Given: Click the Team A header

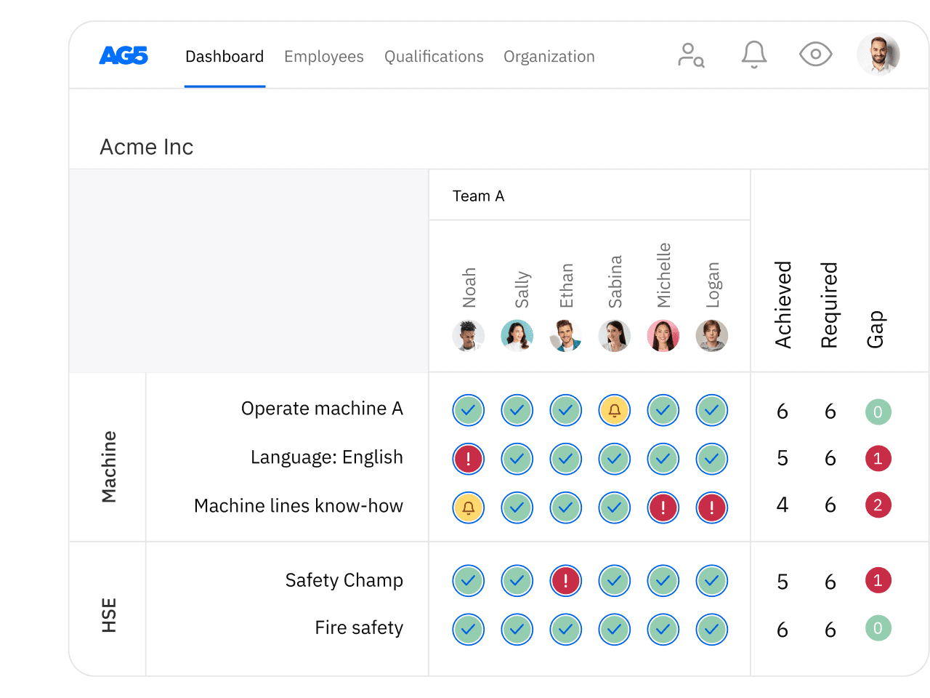Looking at the screenshot, I should click(478, 196).
